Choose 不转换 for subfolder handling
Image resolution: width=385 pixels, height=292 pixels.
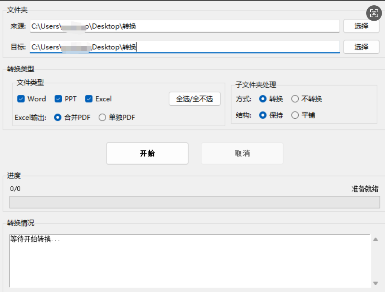pyautogui.click(x=295, y=99)
